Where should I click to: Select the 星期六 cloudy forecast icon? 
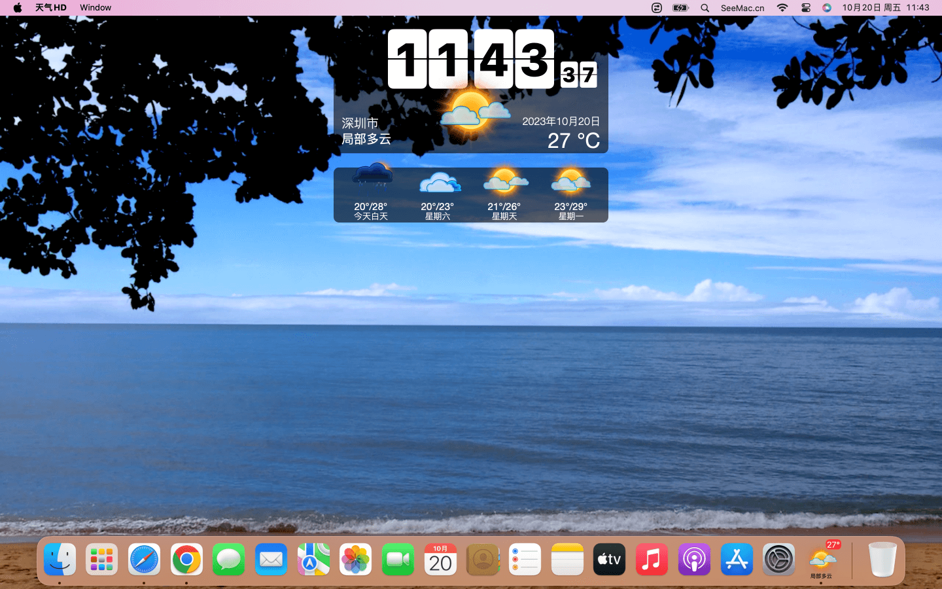438,183
